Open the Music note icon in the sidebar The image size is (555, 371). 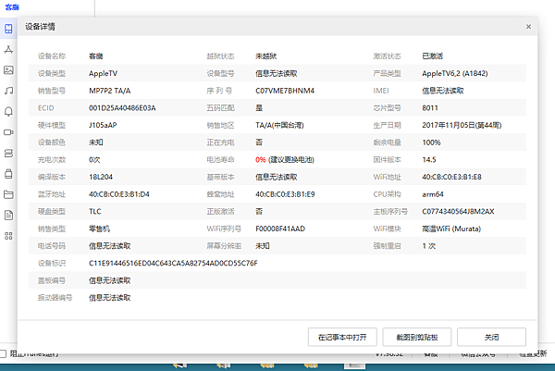8,91
